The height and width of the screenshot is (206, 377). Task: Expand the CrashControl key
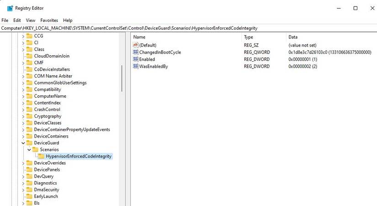(23, 110)
